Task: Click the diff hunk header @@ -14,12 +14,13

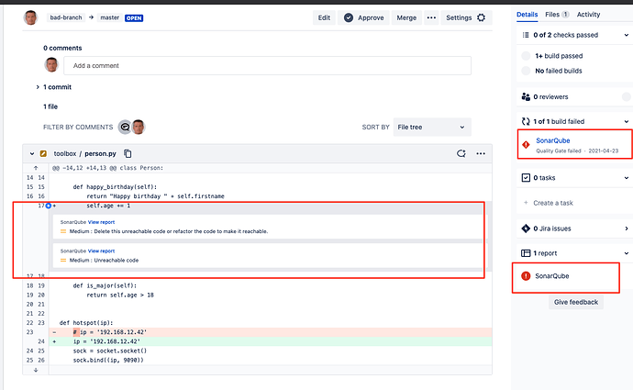Action: click(x=107, y=168)
